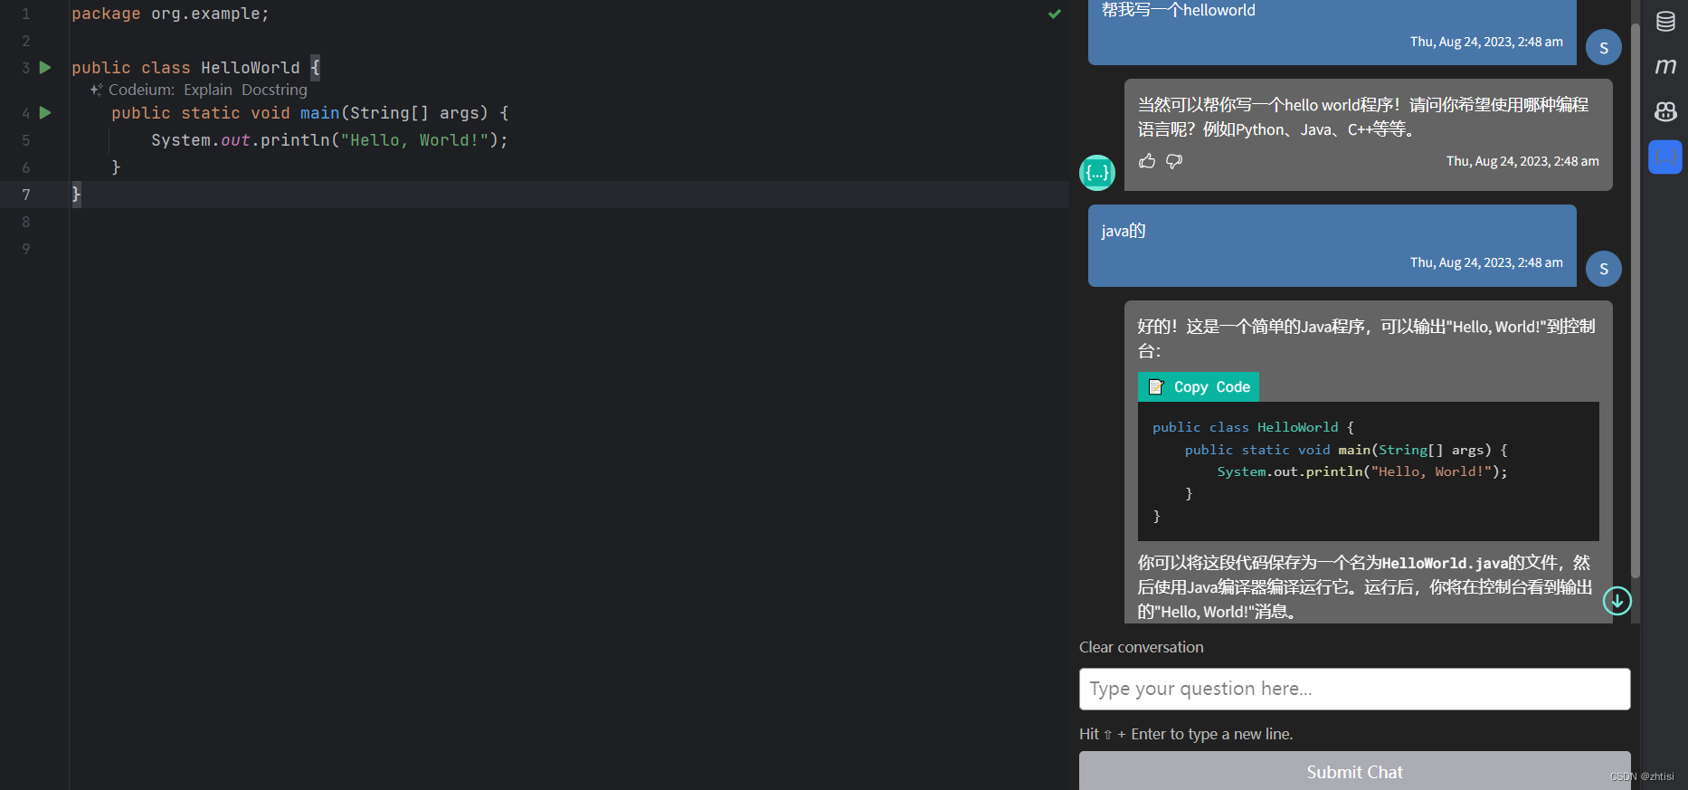This screenshot has height=790, width=1688.
Task: Click line number 9 in the gutter
Action: (26, 249)
